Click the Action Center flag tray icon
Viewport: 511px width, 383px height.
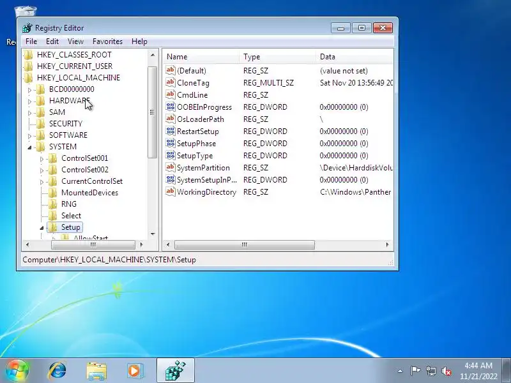pyautogui.click(x=415, y=371)
